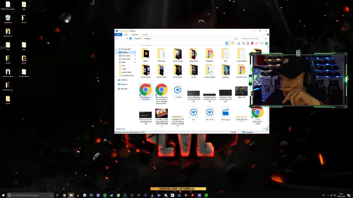Image resolution: width=353 pixels, height=198 pixels.
Task: Refresh the Desktop folder view
Action: [x=237, y=38]
